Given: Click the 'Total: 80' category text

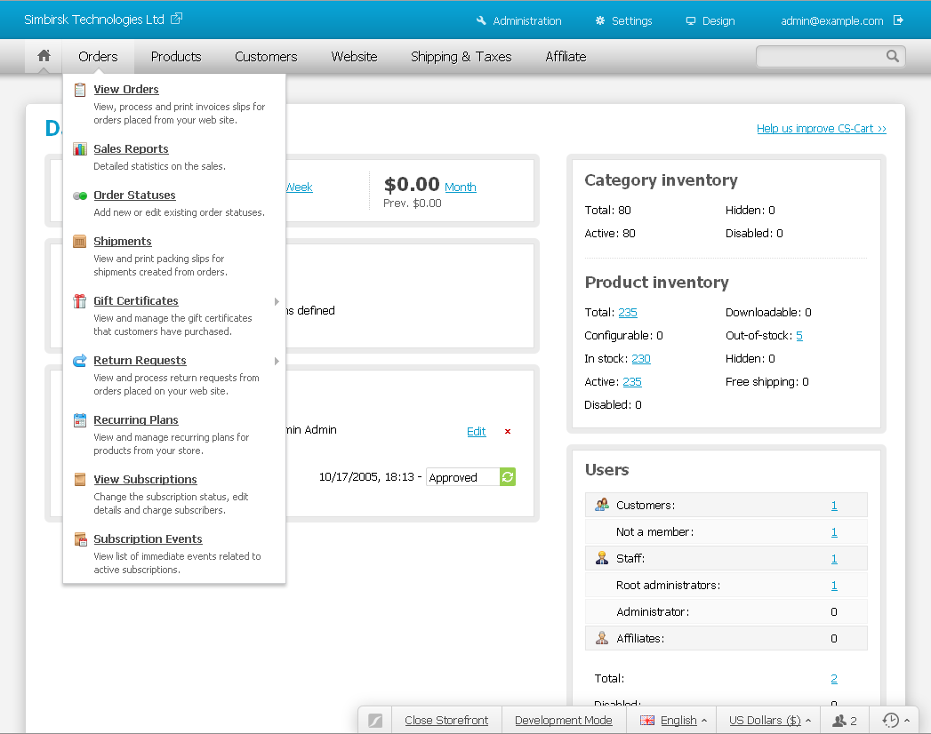Looking at the screenshot, I should pyautogui.click(x=607, y=210).
